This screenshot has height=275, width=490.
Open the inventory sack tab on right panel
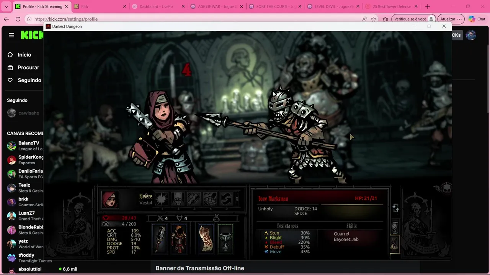pos(395,244)
